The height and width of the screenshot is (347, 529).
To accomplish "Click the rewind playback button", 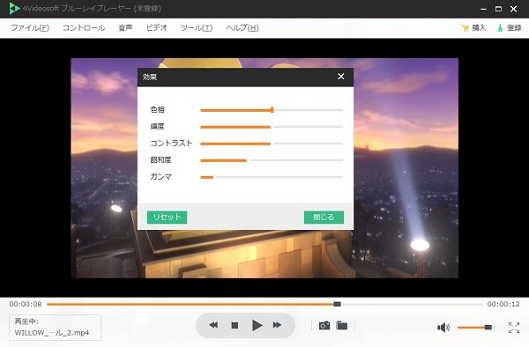I will (213, 325).
